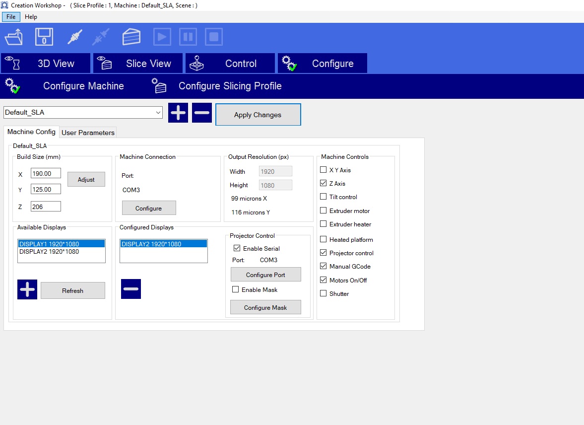
Task: Click the connect plug icon in toolbar
Action: [73, 37]
